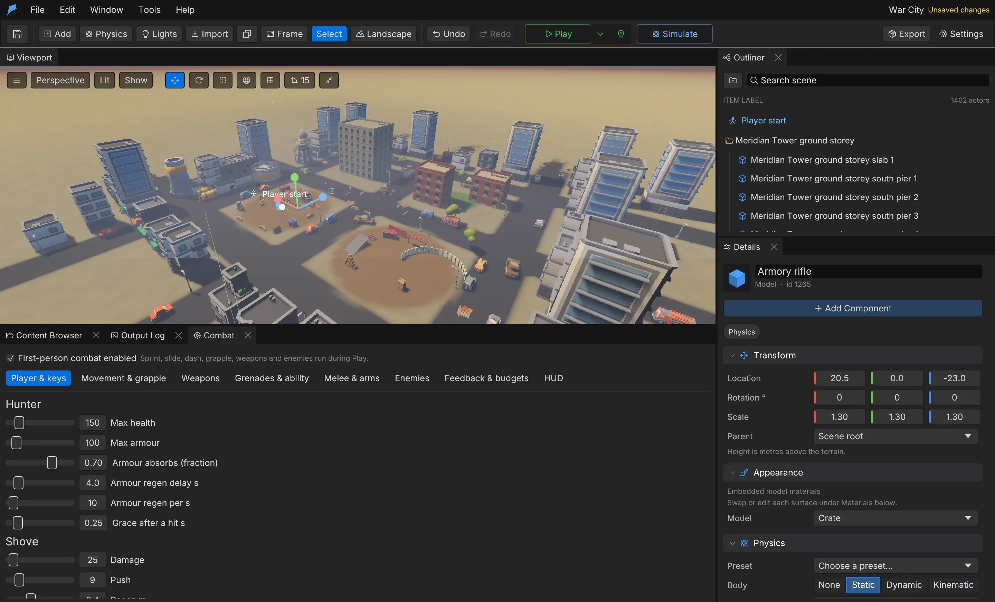Close the Combat tab
Viewport: 995px width, 602px height.
point(248,335)
